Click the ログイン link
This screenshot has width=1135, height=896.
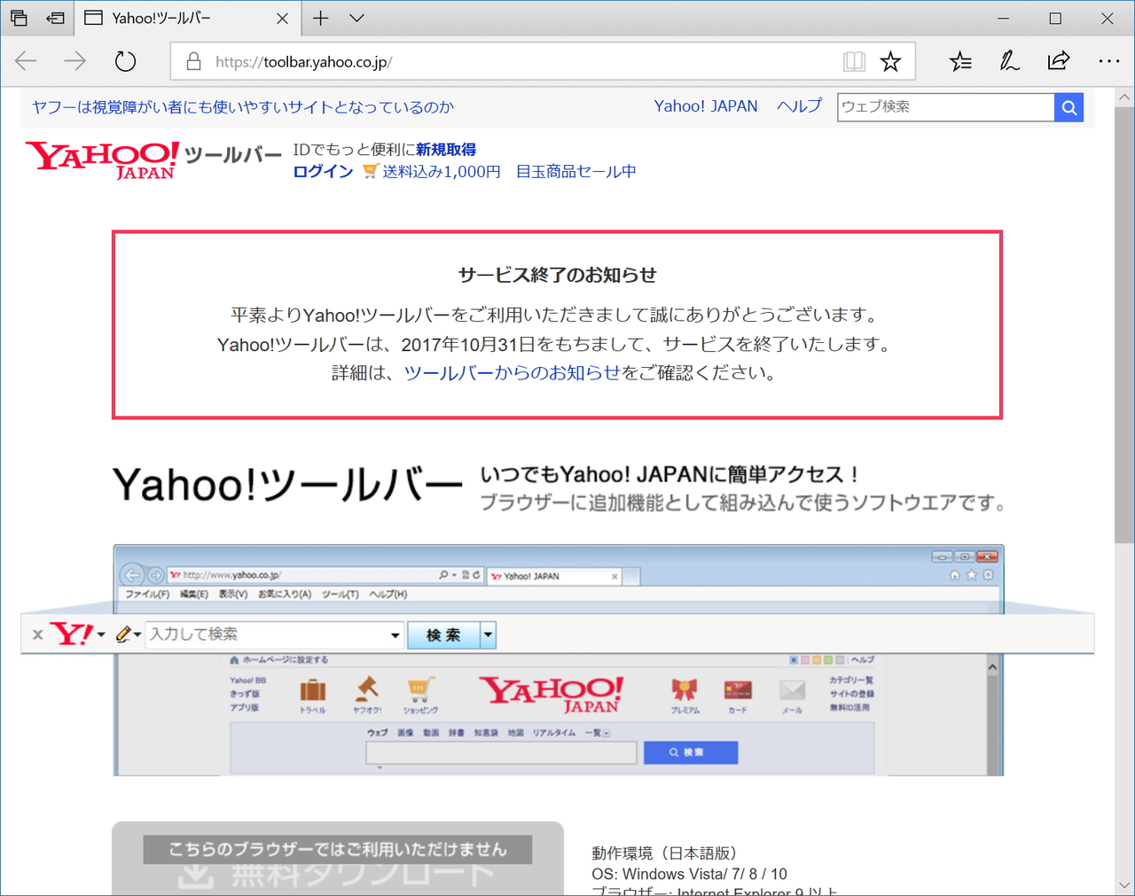pyautogui.click(x=322, y=171)
